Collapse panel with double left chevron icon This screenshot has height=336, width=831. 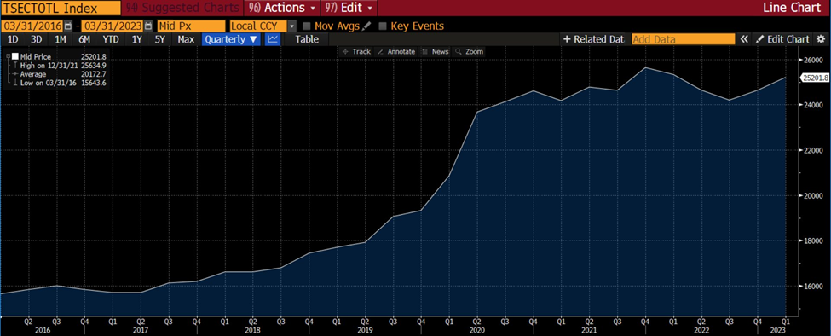tap(744, 39)
